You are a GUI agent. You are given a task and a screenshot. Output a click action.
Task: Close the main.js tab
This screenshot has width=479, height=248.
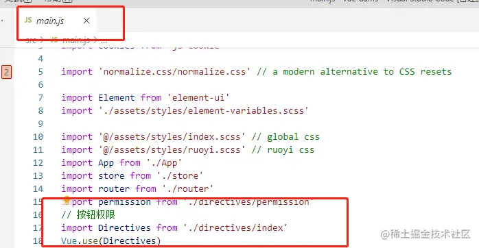coord(86,21)
